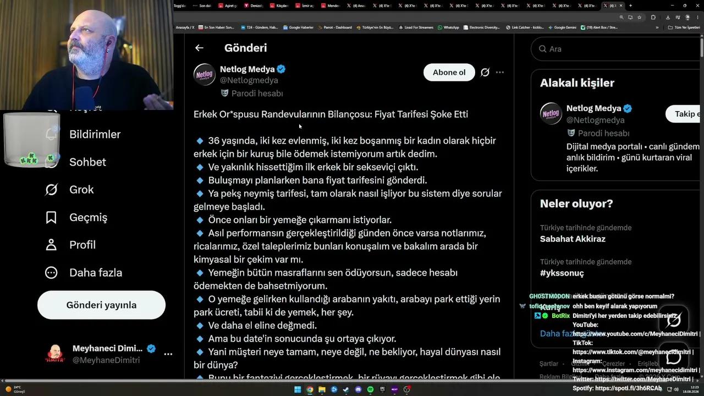Open File Explorer from the taskbar
704x396 pixels.
[x=322, y=389]
